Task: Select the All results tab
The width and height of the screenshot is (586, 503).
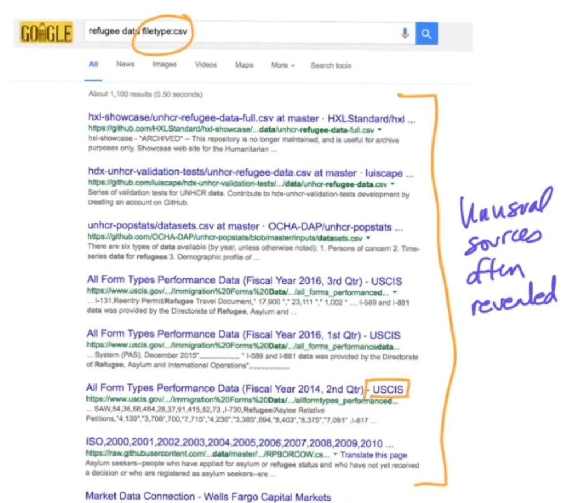Action: 93,65
